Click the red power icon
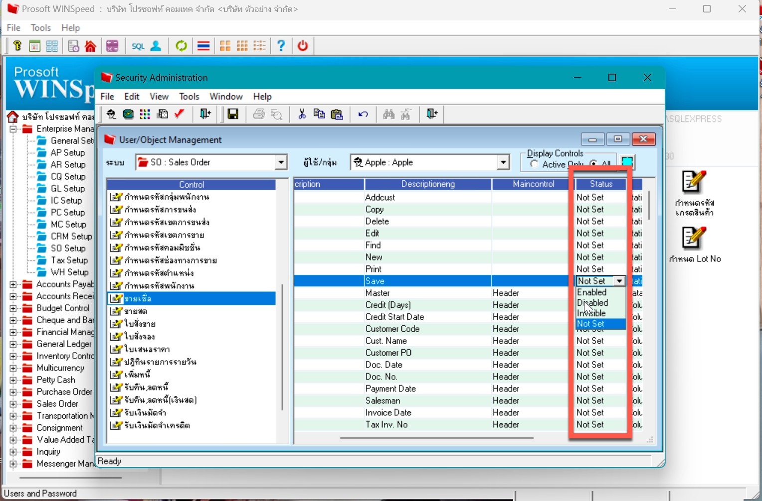 click(x=303, y=46)
